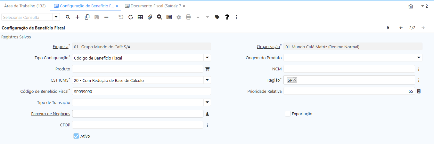This screenshot has width=434, height=144.
Task: Delete record using the minus icon
Action: (x=106, y=17)
